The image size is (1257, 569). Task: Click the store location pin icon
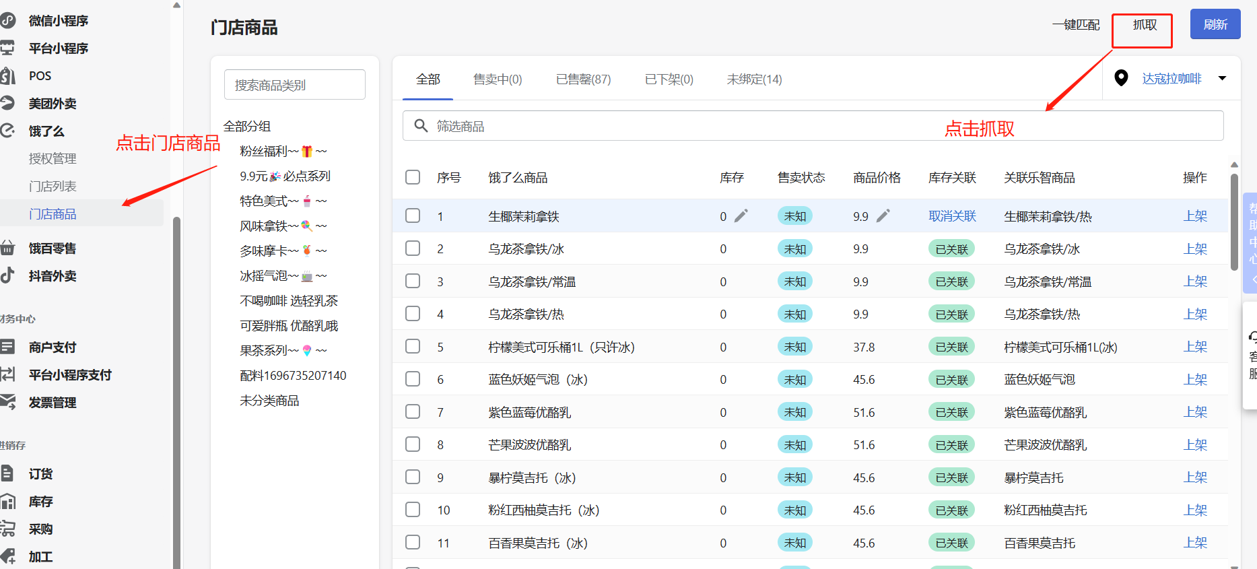(x=1121, y=78)
